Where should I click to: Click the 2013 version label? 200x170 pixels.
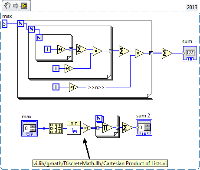(192, 7)
